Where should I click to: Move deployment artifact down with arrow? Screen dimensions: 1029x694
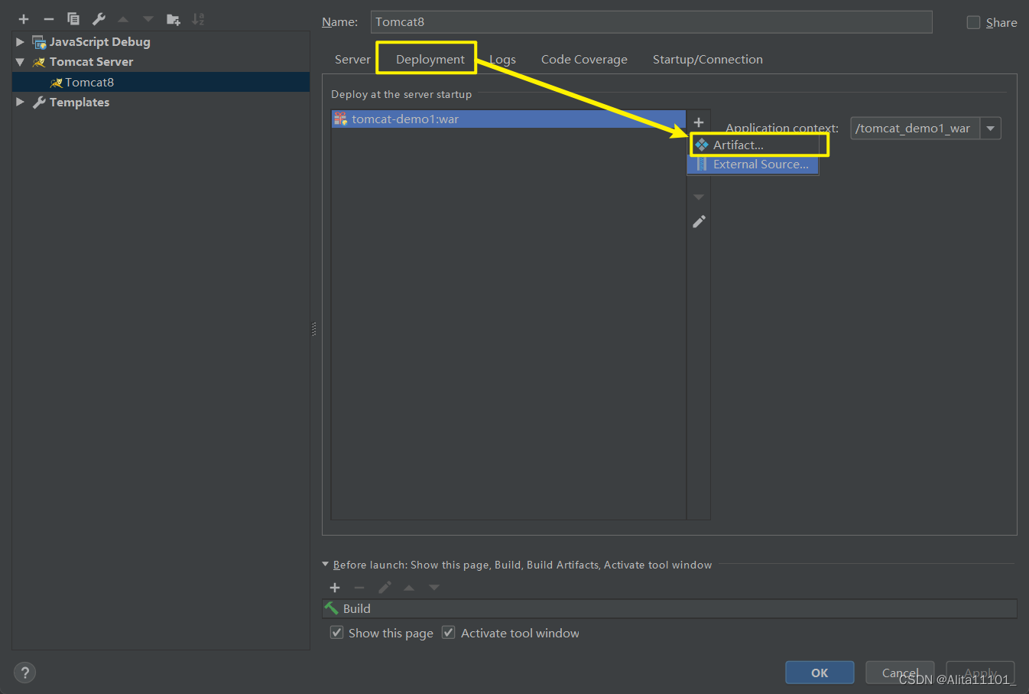[x=699, y=197]
